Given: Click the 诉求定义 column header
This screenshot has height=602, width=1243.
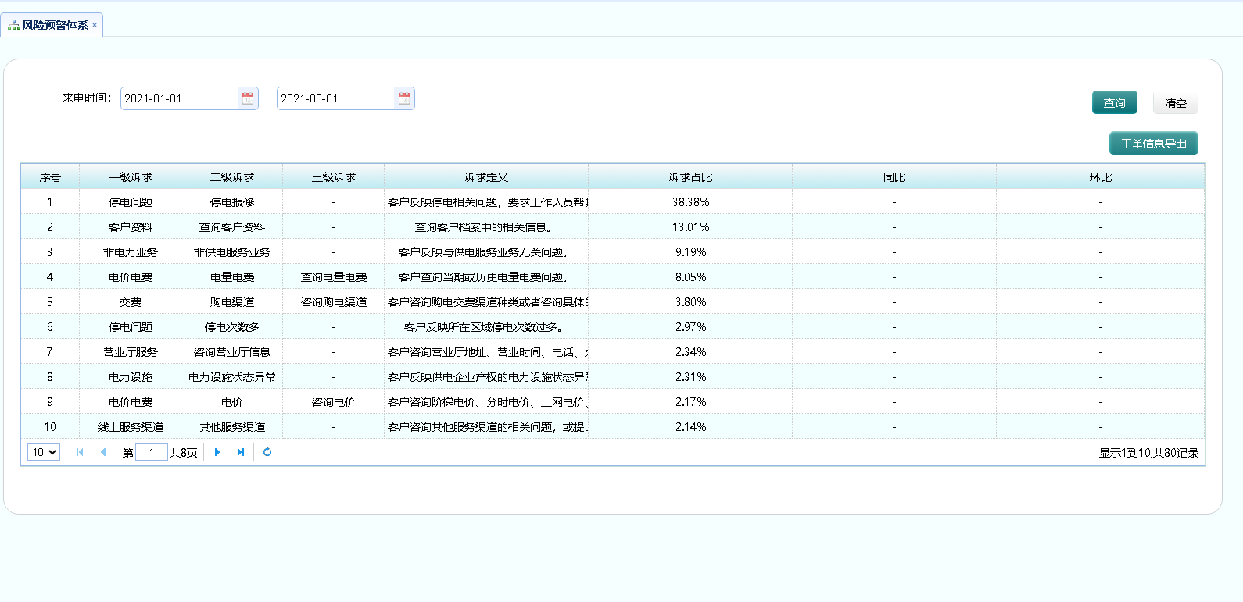Looking at the screenshot, I should [x=486, y=177].
